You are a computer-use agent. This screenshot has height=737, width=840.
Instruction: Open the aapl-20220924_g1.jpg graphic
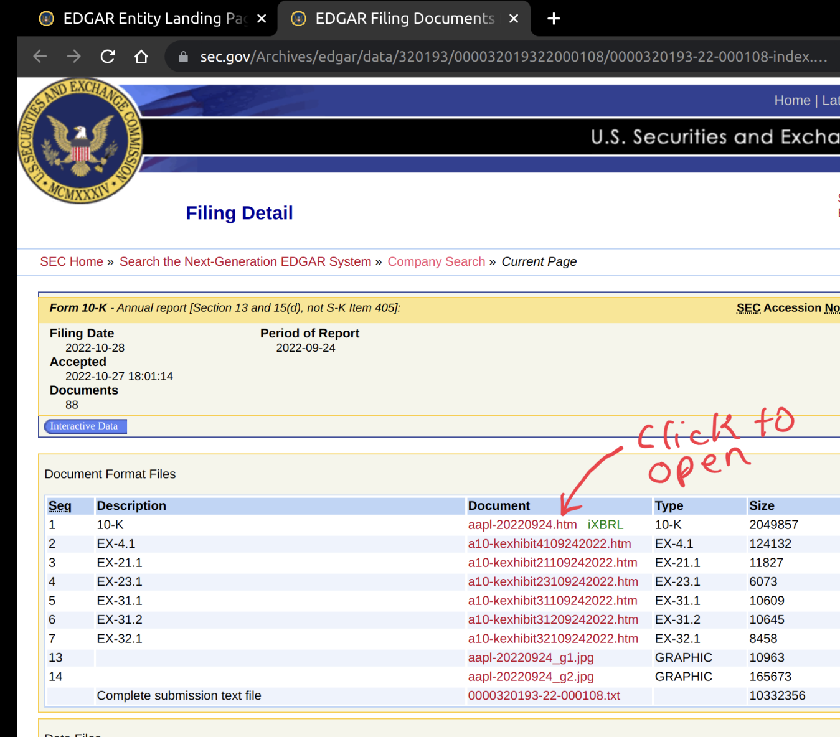531,657
